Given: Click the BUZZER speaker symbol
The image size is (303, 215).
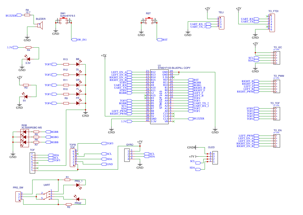Looking at the screenshot, I should [40, 26].
